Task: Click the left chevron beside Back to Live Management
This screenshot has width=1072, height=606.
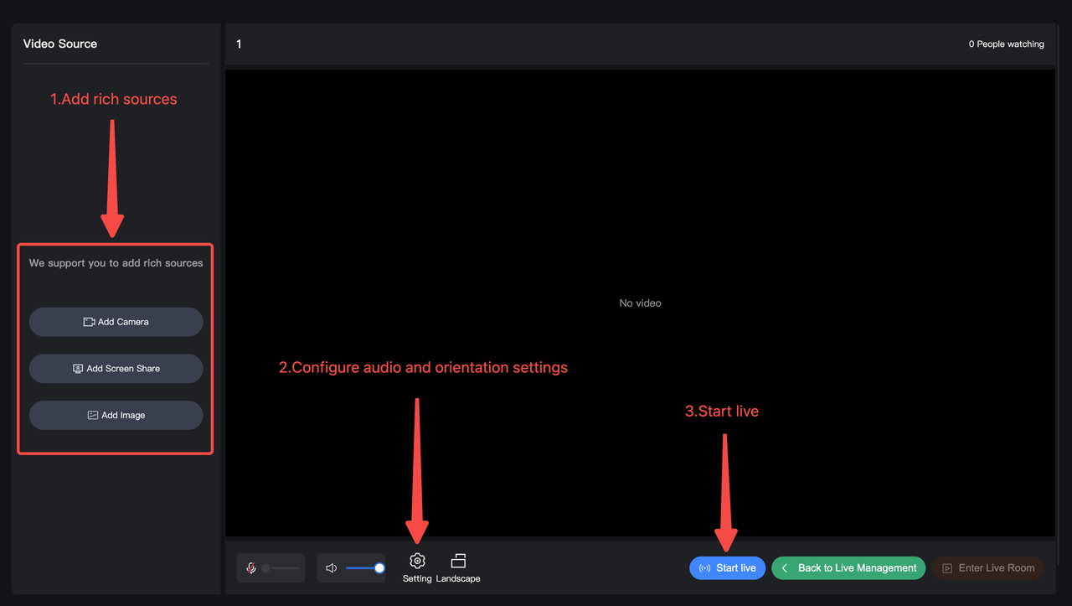Action: (x=785, y=568)
